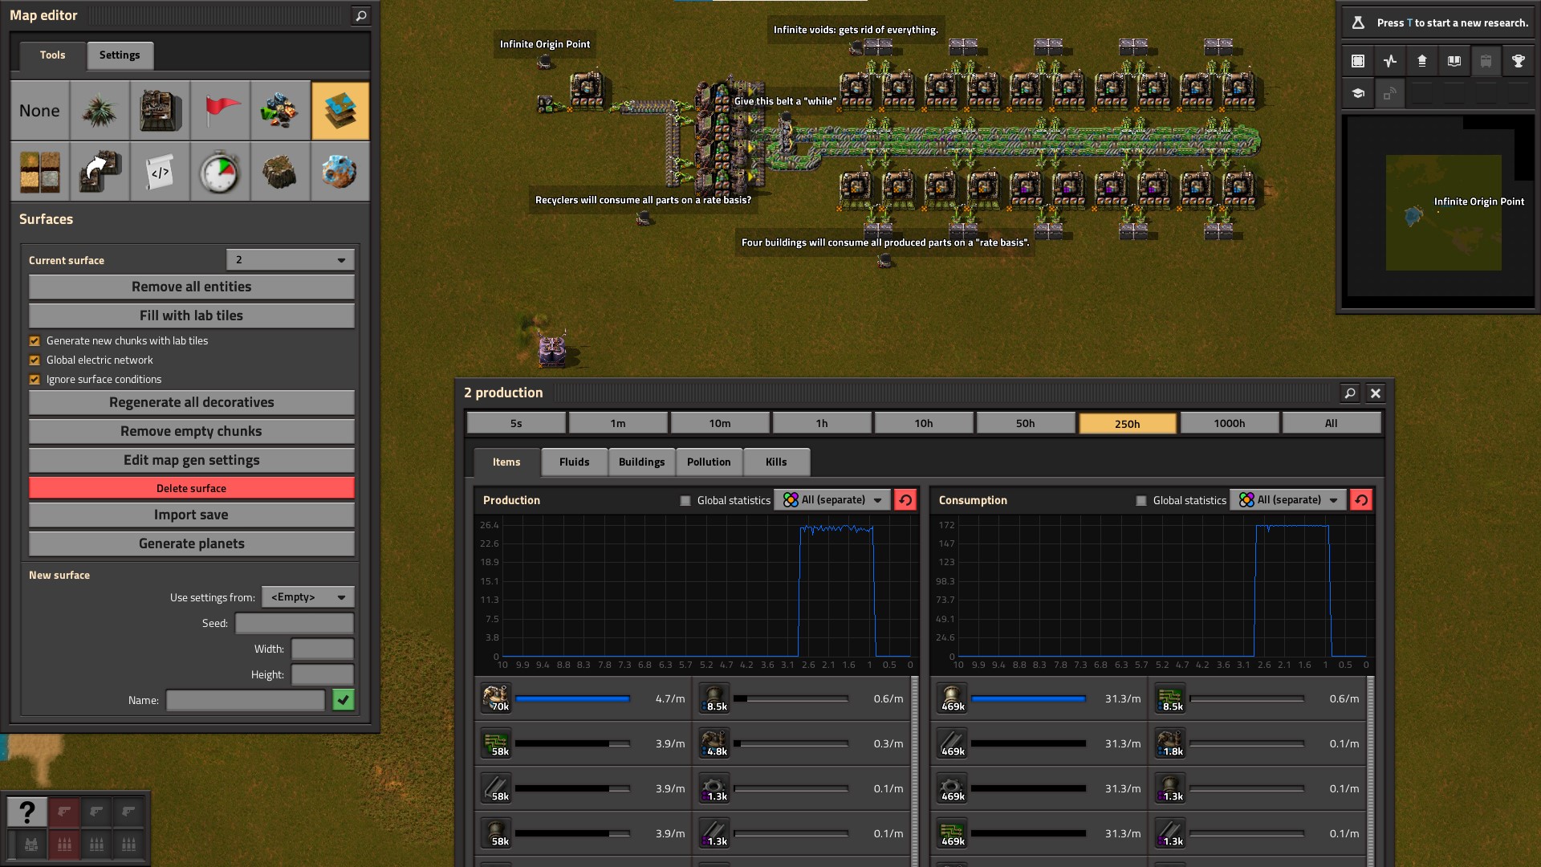The width and height of the screenshot is (1541, 867).
Task: Select the Surfaces tool icon
Action: pos(340,111)
